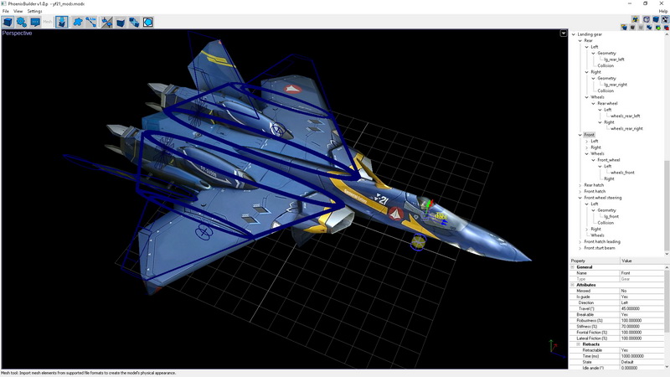Click the Property column header
Screen dimensions: 670x377
click(x=595, y=261)
